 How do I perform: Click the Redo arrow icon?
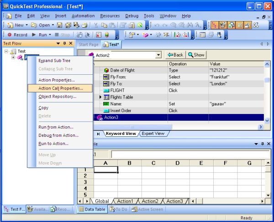click(165, 25)
